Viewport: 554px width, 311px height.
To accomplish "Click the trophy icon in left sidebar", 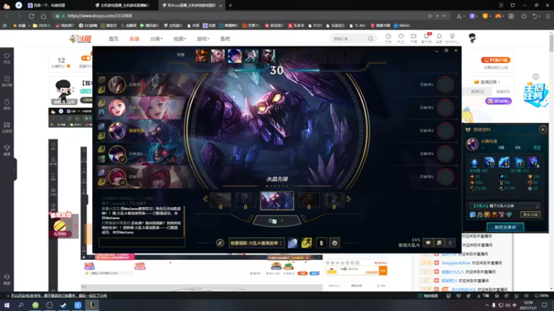I will (7, 150).
